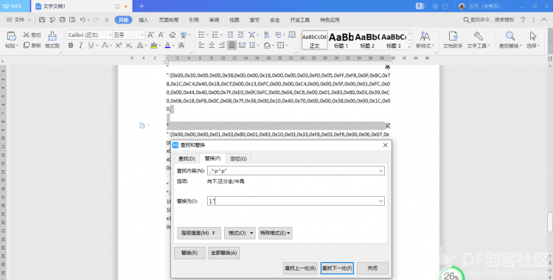Click Find Previous (查找上一处) button
This screenshot has width=553, height=280.
click(300, 268)
